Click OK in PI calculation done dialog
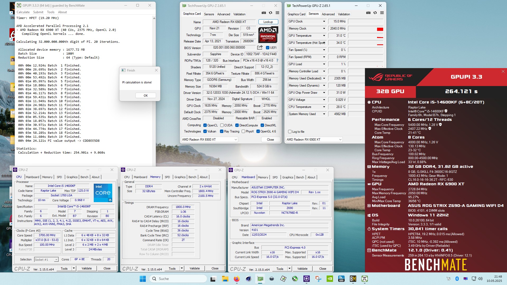Image resolution: width=507 pixels, height=285 pixels. 145,96
